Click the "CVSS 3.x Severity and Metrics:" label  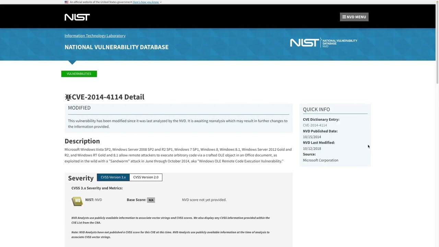pyautogui.click(x=97, y=188)
